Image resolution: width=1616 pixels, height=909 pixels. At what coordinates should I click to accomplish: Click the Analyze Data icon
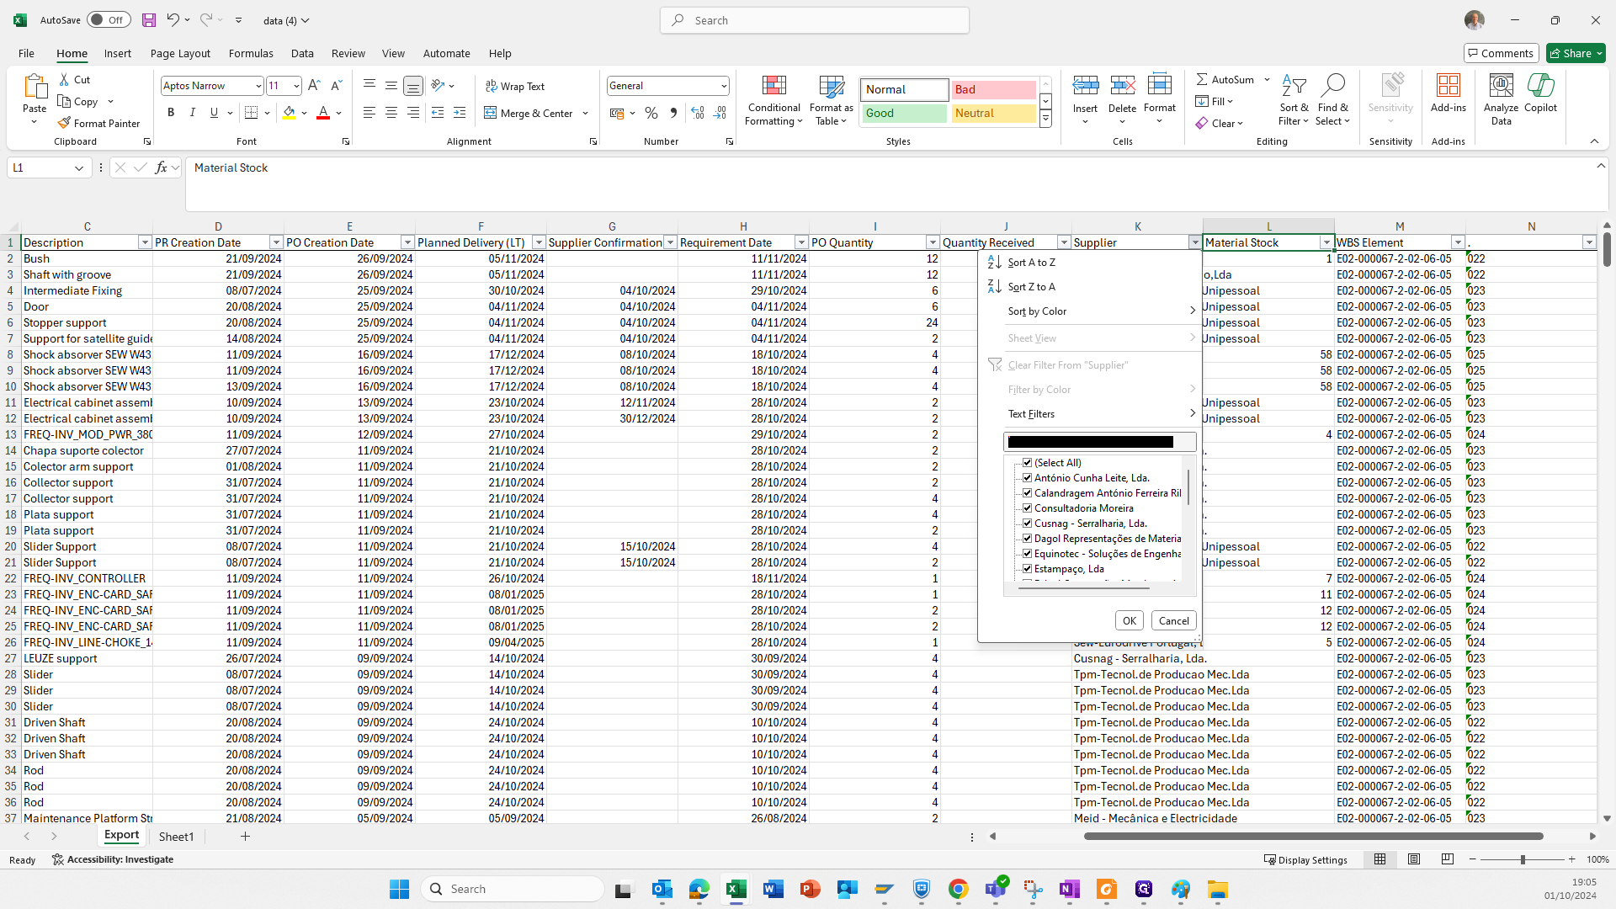[1501, 87]
